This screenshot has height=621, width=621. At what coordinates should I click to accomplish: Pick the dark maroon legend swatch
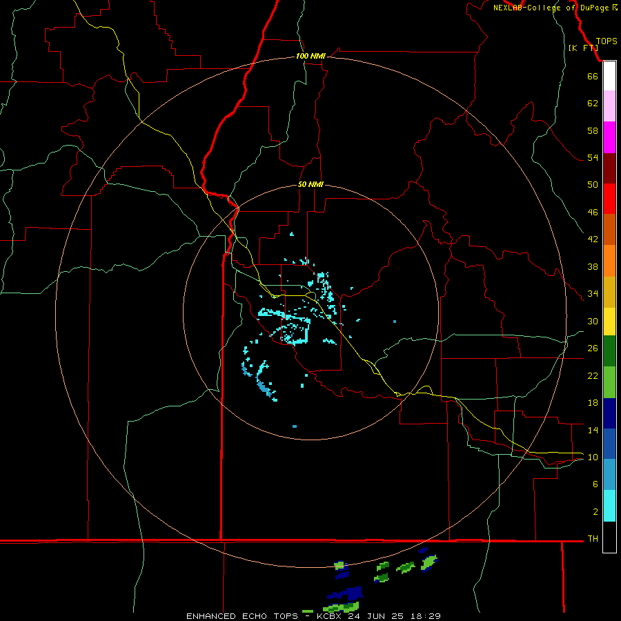click(x=609, y=168)
